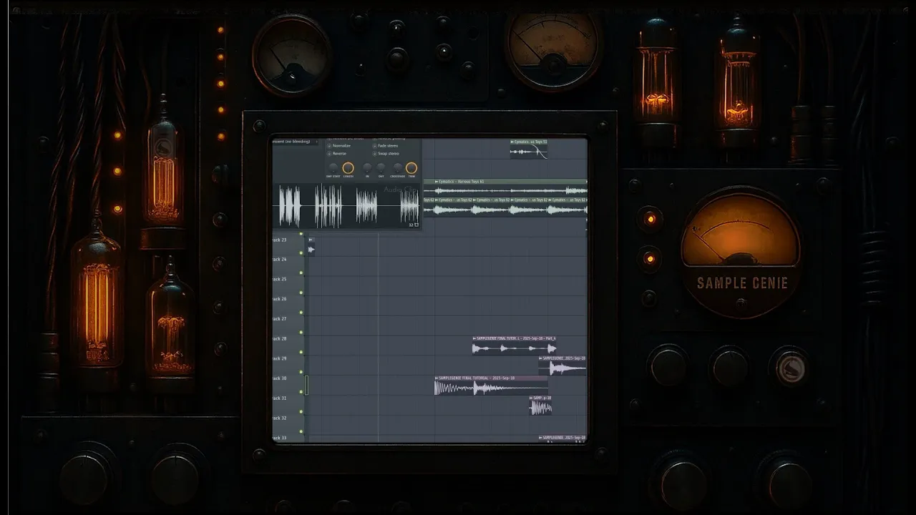Viewport: 916px width, 515px height.
Task: Select the SAMP waveform clip on Track 31
Action: pyautogui.click(x=540, y=408)
